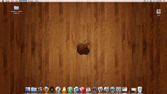
Task: Open the File menu
Action: [12, 1]
